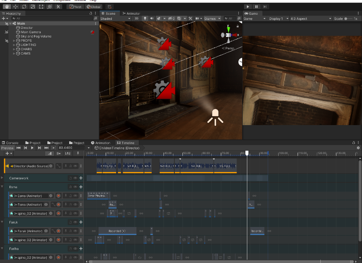The width and height of the screenshot is (362, 263).
Task: Hide the Camerawork group eye icon
Action: [75, 178]
